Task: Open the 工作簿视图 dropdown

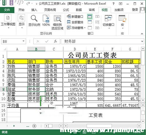Action: point(8,28)
